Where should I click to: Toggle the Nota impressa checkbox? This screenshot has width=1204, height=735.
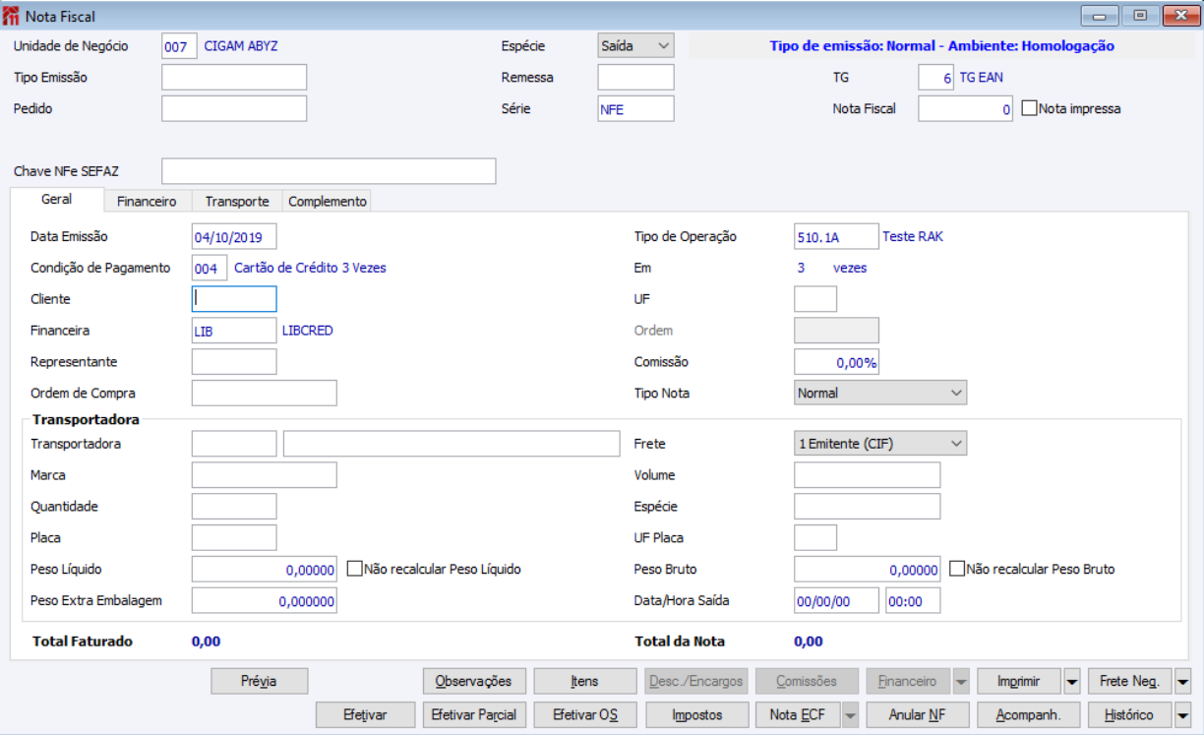(x=1030, y=109)
